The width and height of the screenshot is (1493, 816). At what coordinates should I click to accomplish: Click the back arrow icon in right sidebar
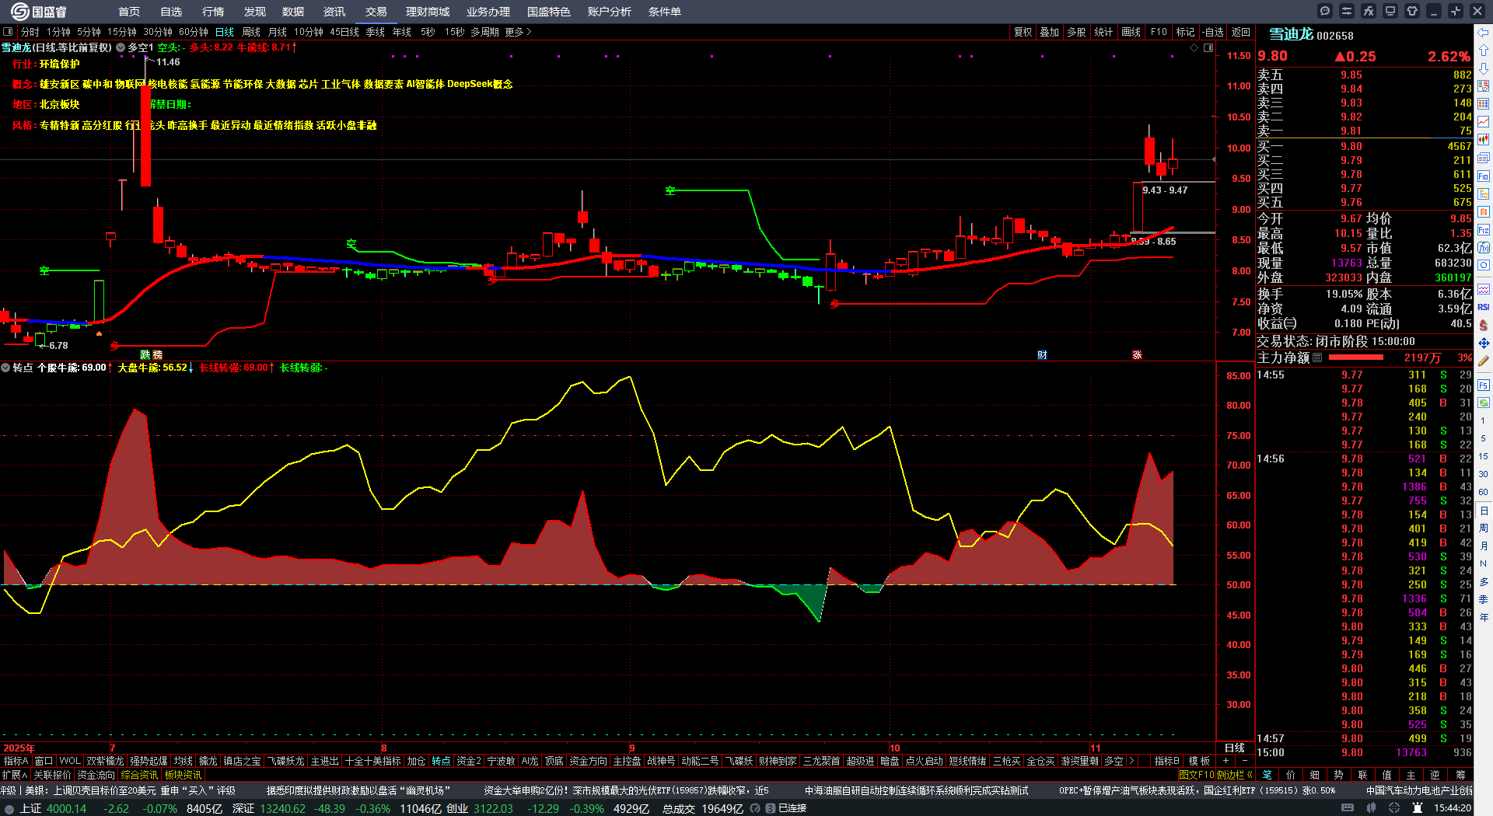click(1484, 32)
